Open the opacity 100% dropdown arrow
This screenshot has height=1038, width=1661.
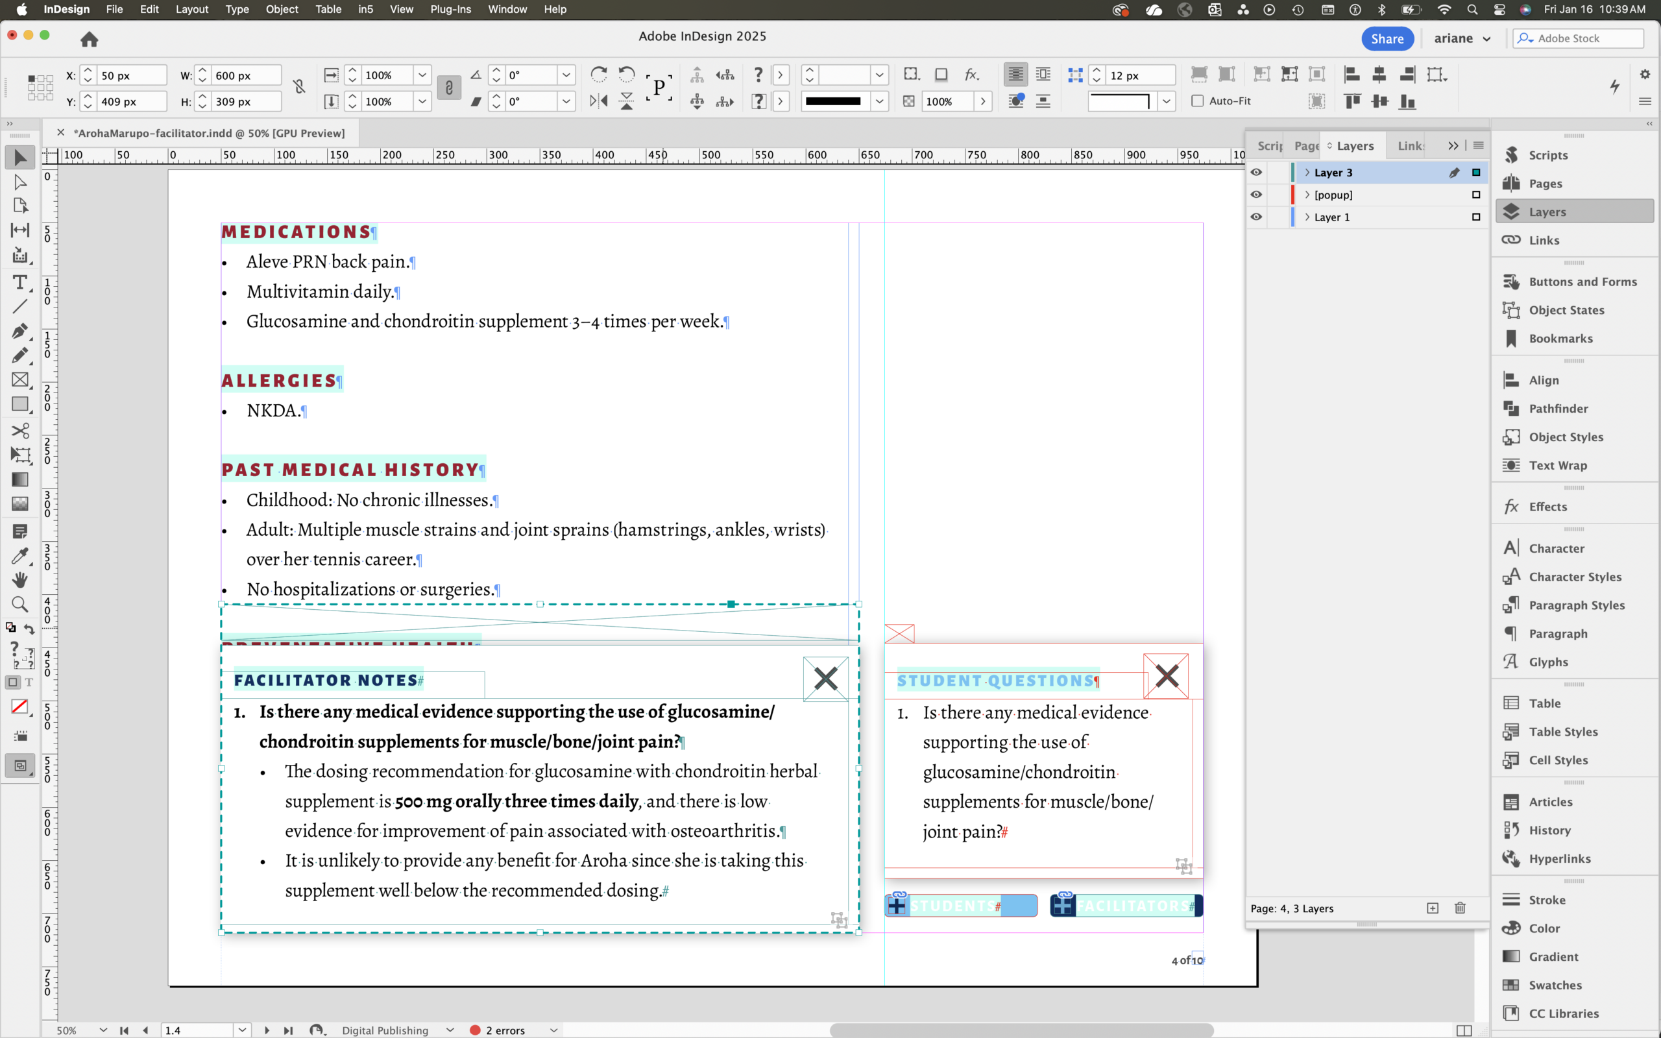983,102
